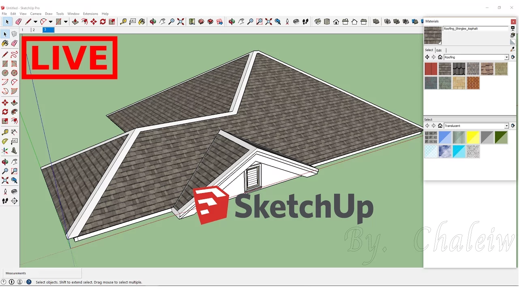Image resolution: width=519 pixels, height=292 pixels.
Task: Switch to Left view
Action: pyautogui.click(x=364, y=21)
